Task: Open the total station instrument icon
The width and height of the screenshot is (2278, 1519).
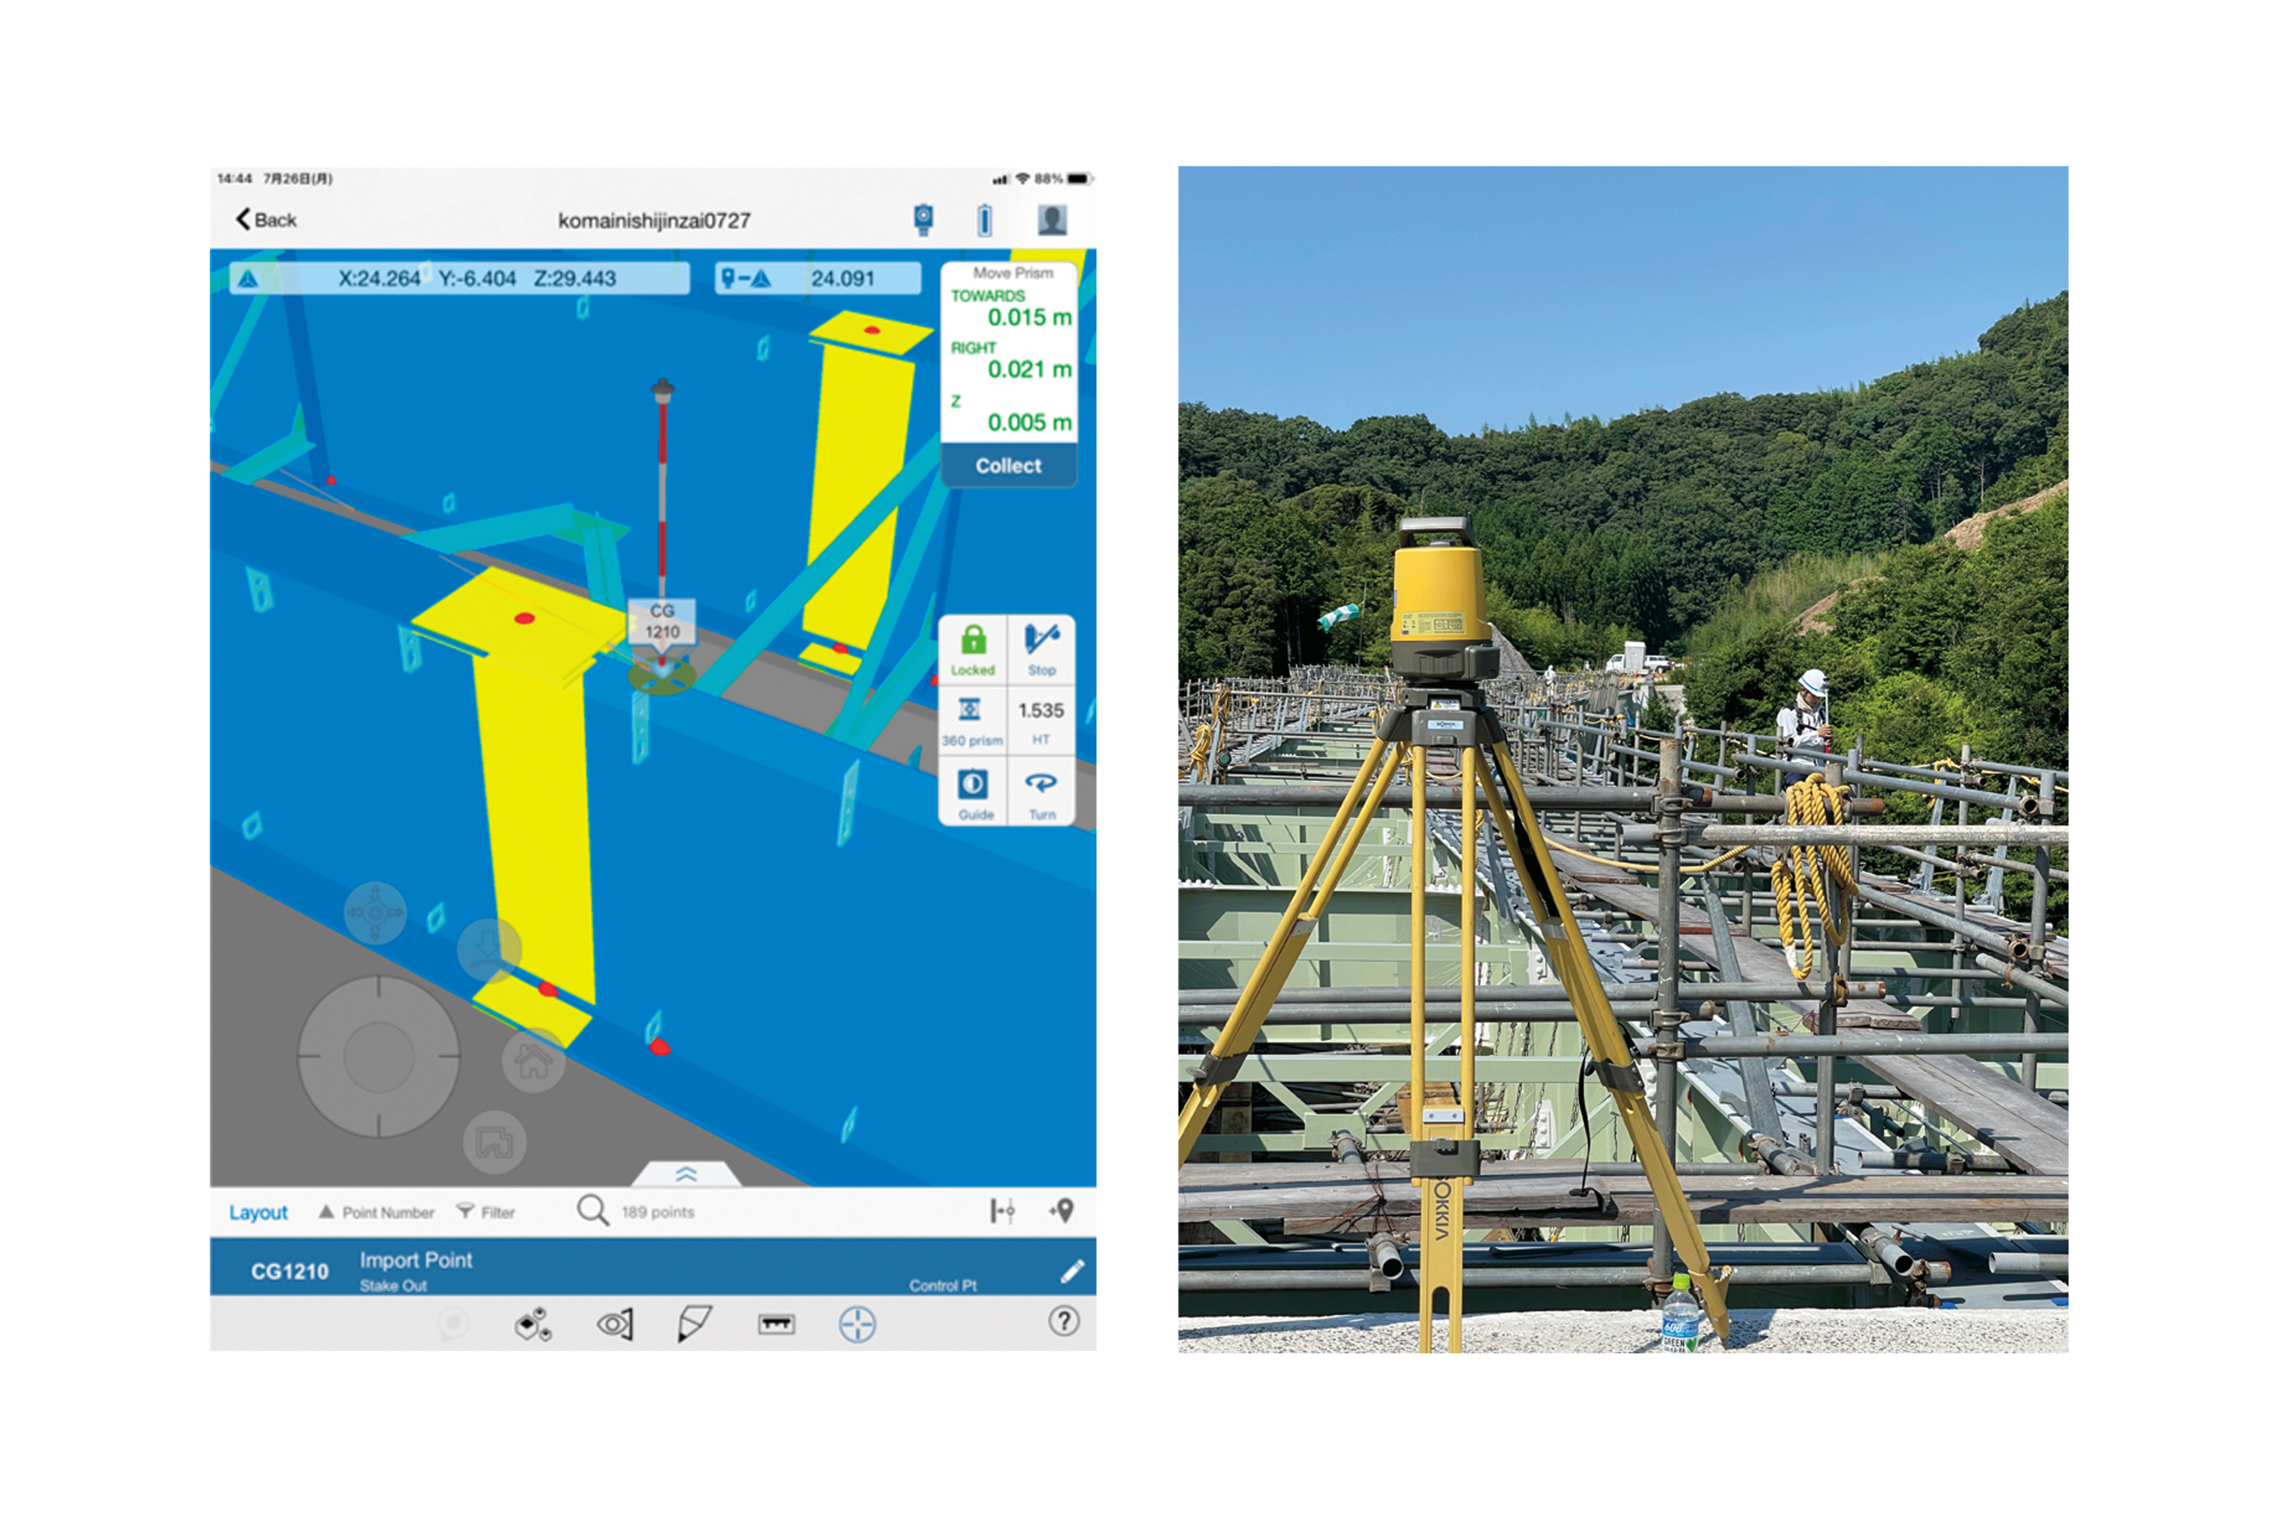Action: click(923, 220)
